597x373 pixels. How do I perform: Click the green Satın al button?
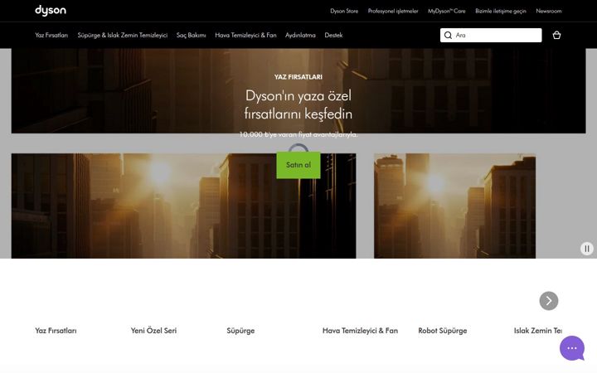[x=298, y=165]
